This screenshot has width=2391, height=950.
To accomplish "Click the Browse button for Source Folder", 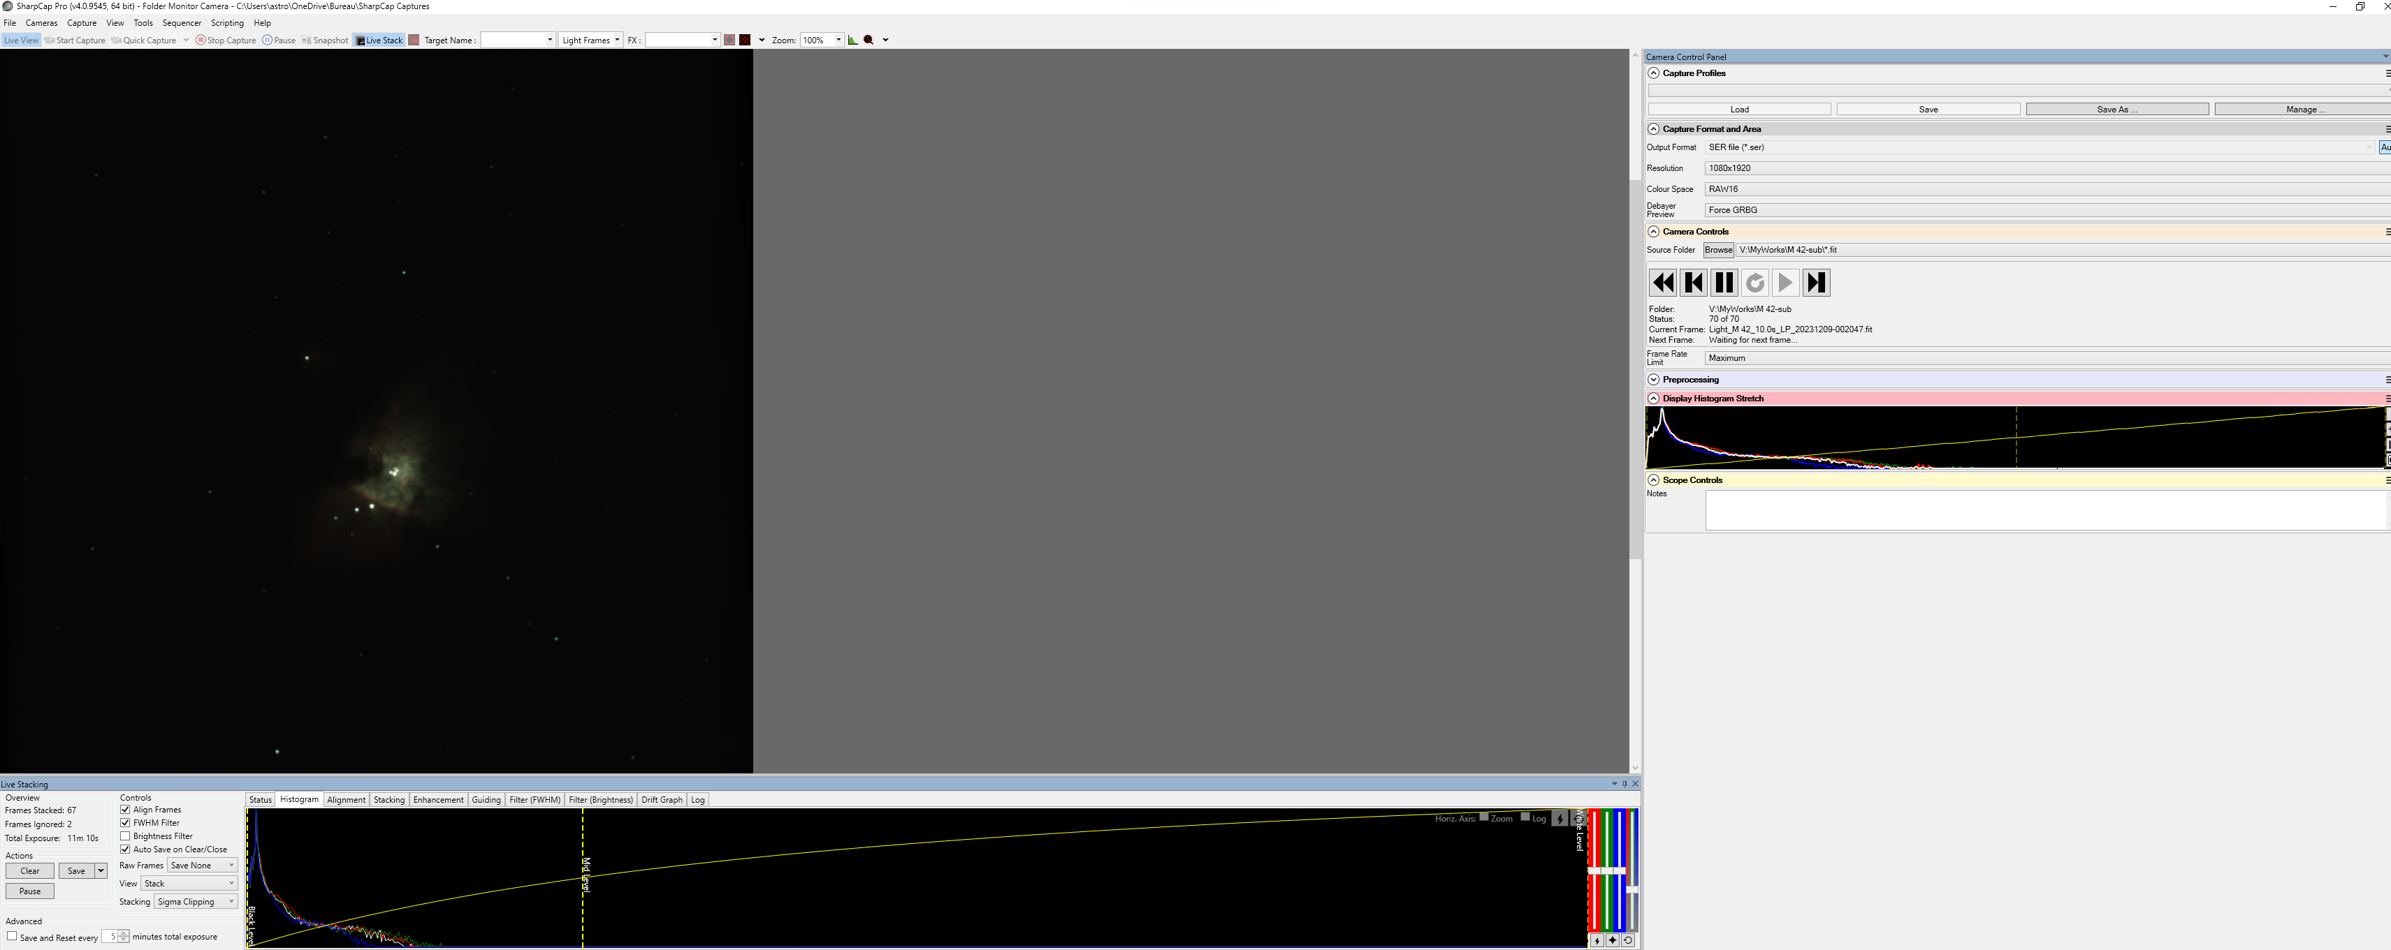I will [x=1717, y=251].
